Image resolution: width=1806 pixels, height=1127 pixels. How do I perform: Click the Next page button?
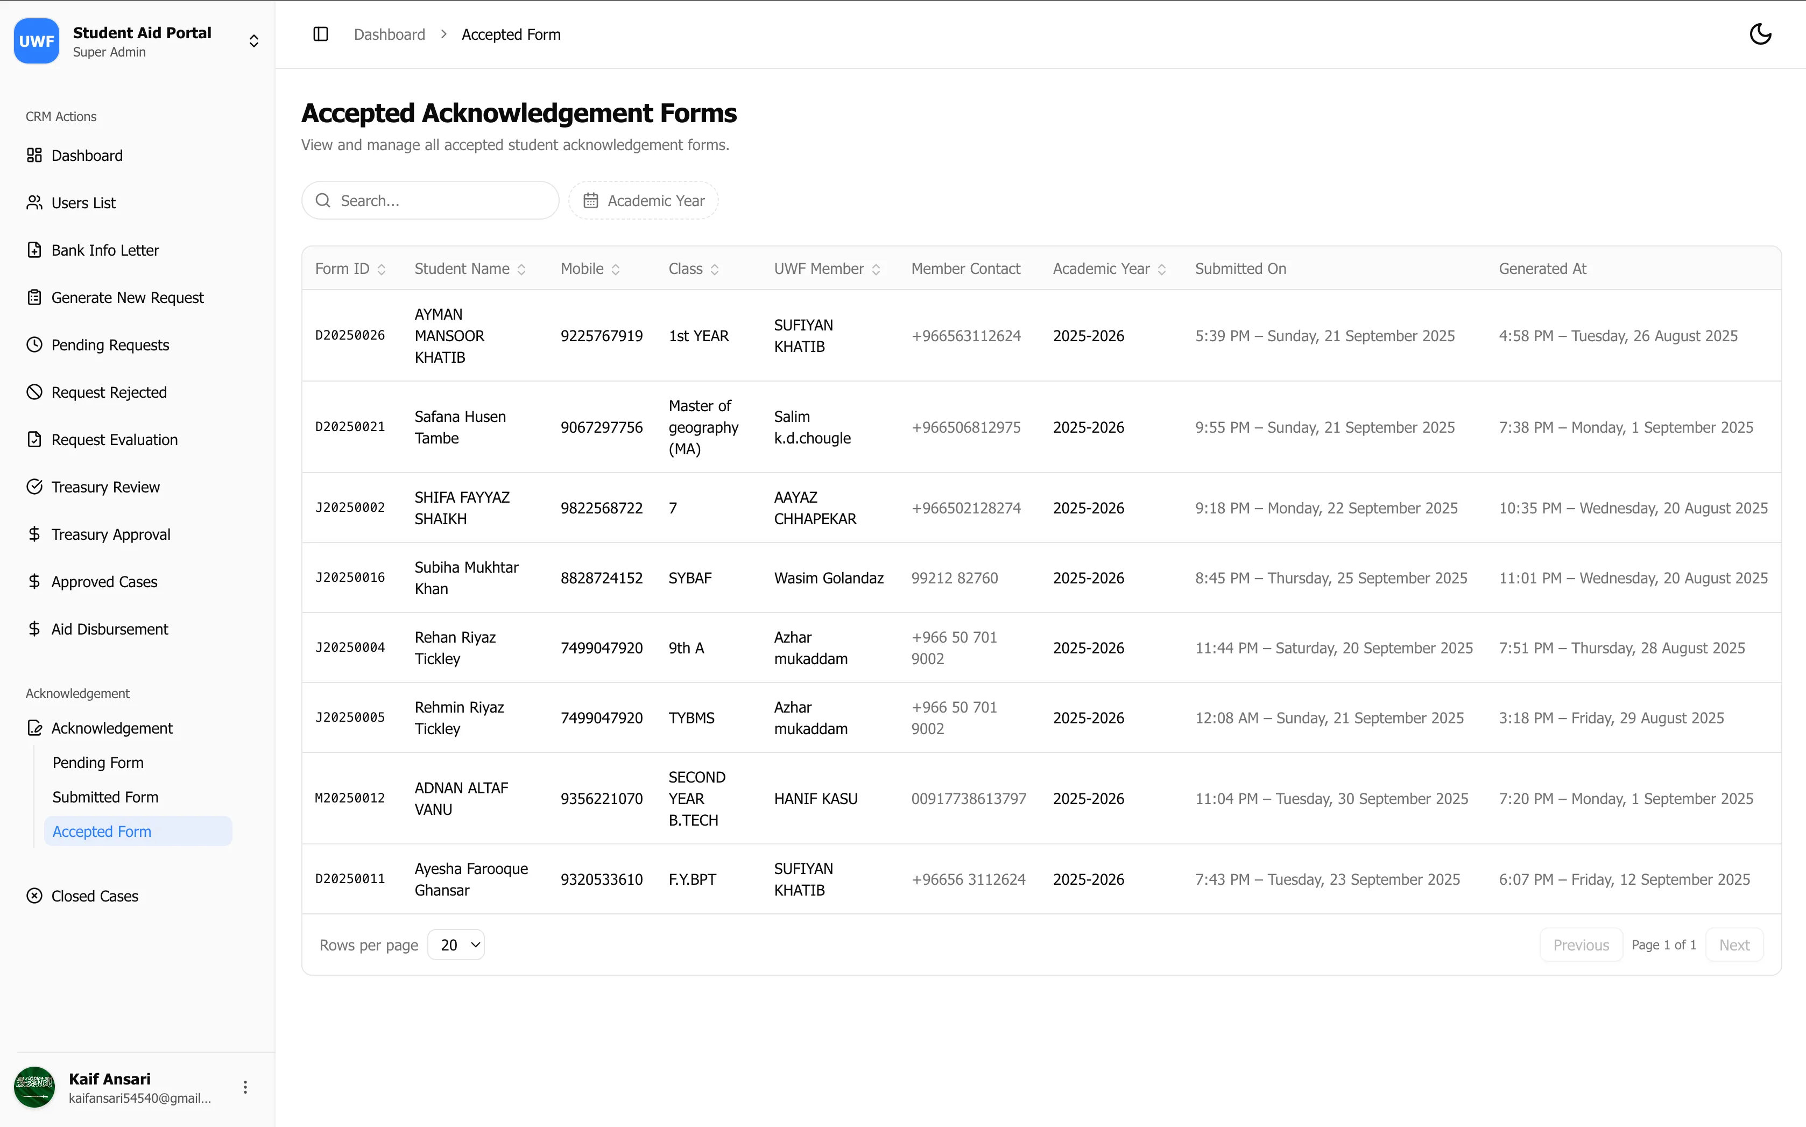coord(1734,945)
